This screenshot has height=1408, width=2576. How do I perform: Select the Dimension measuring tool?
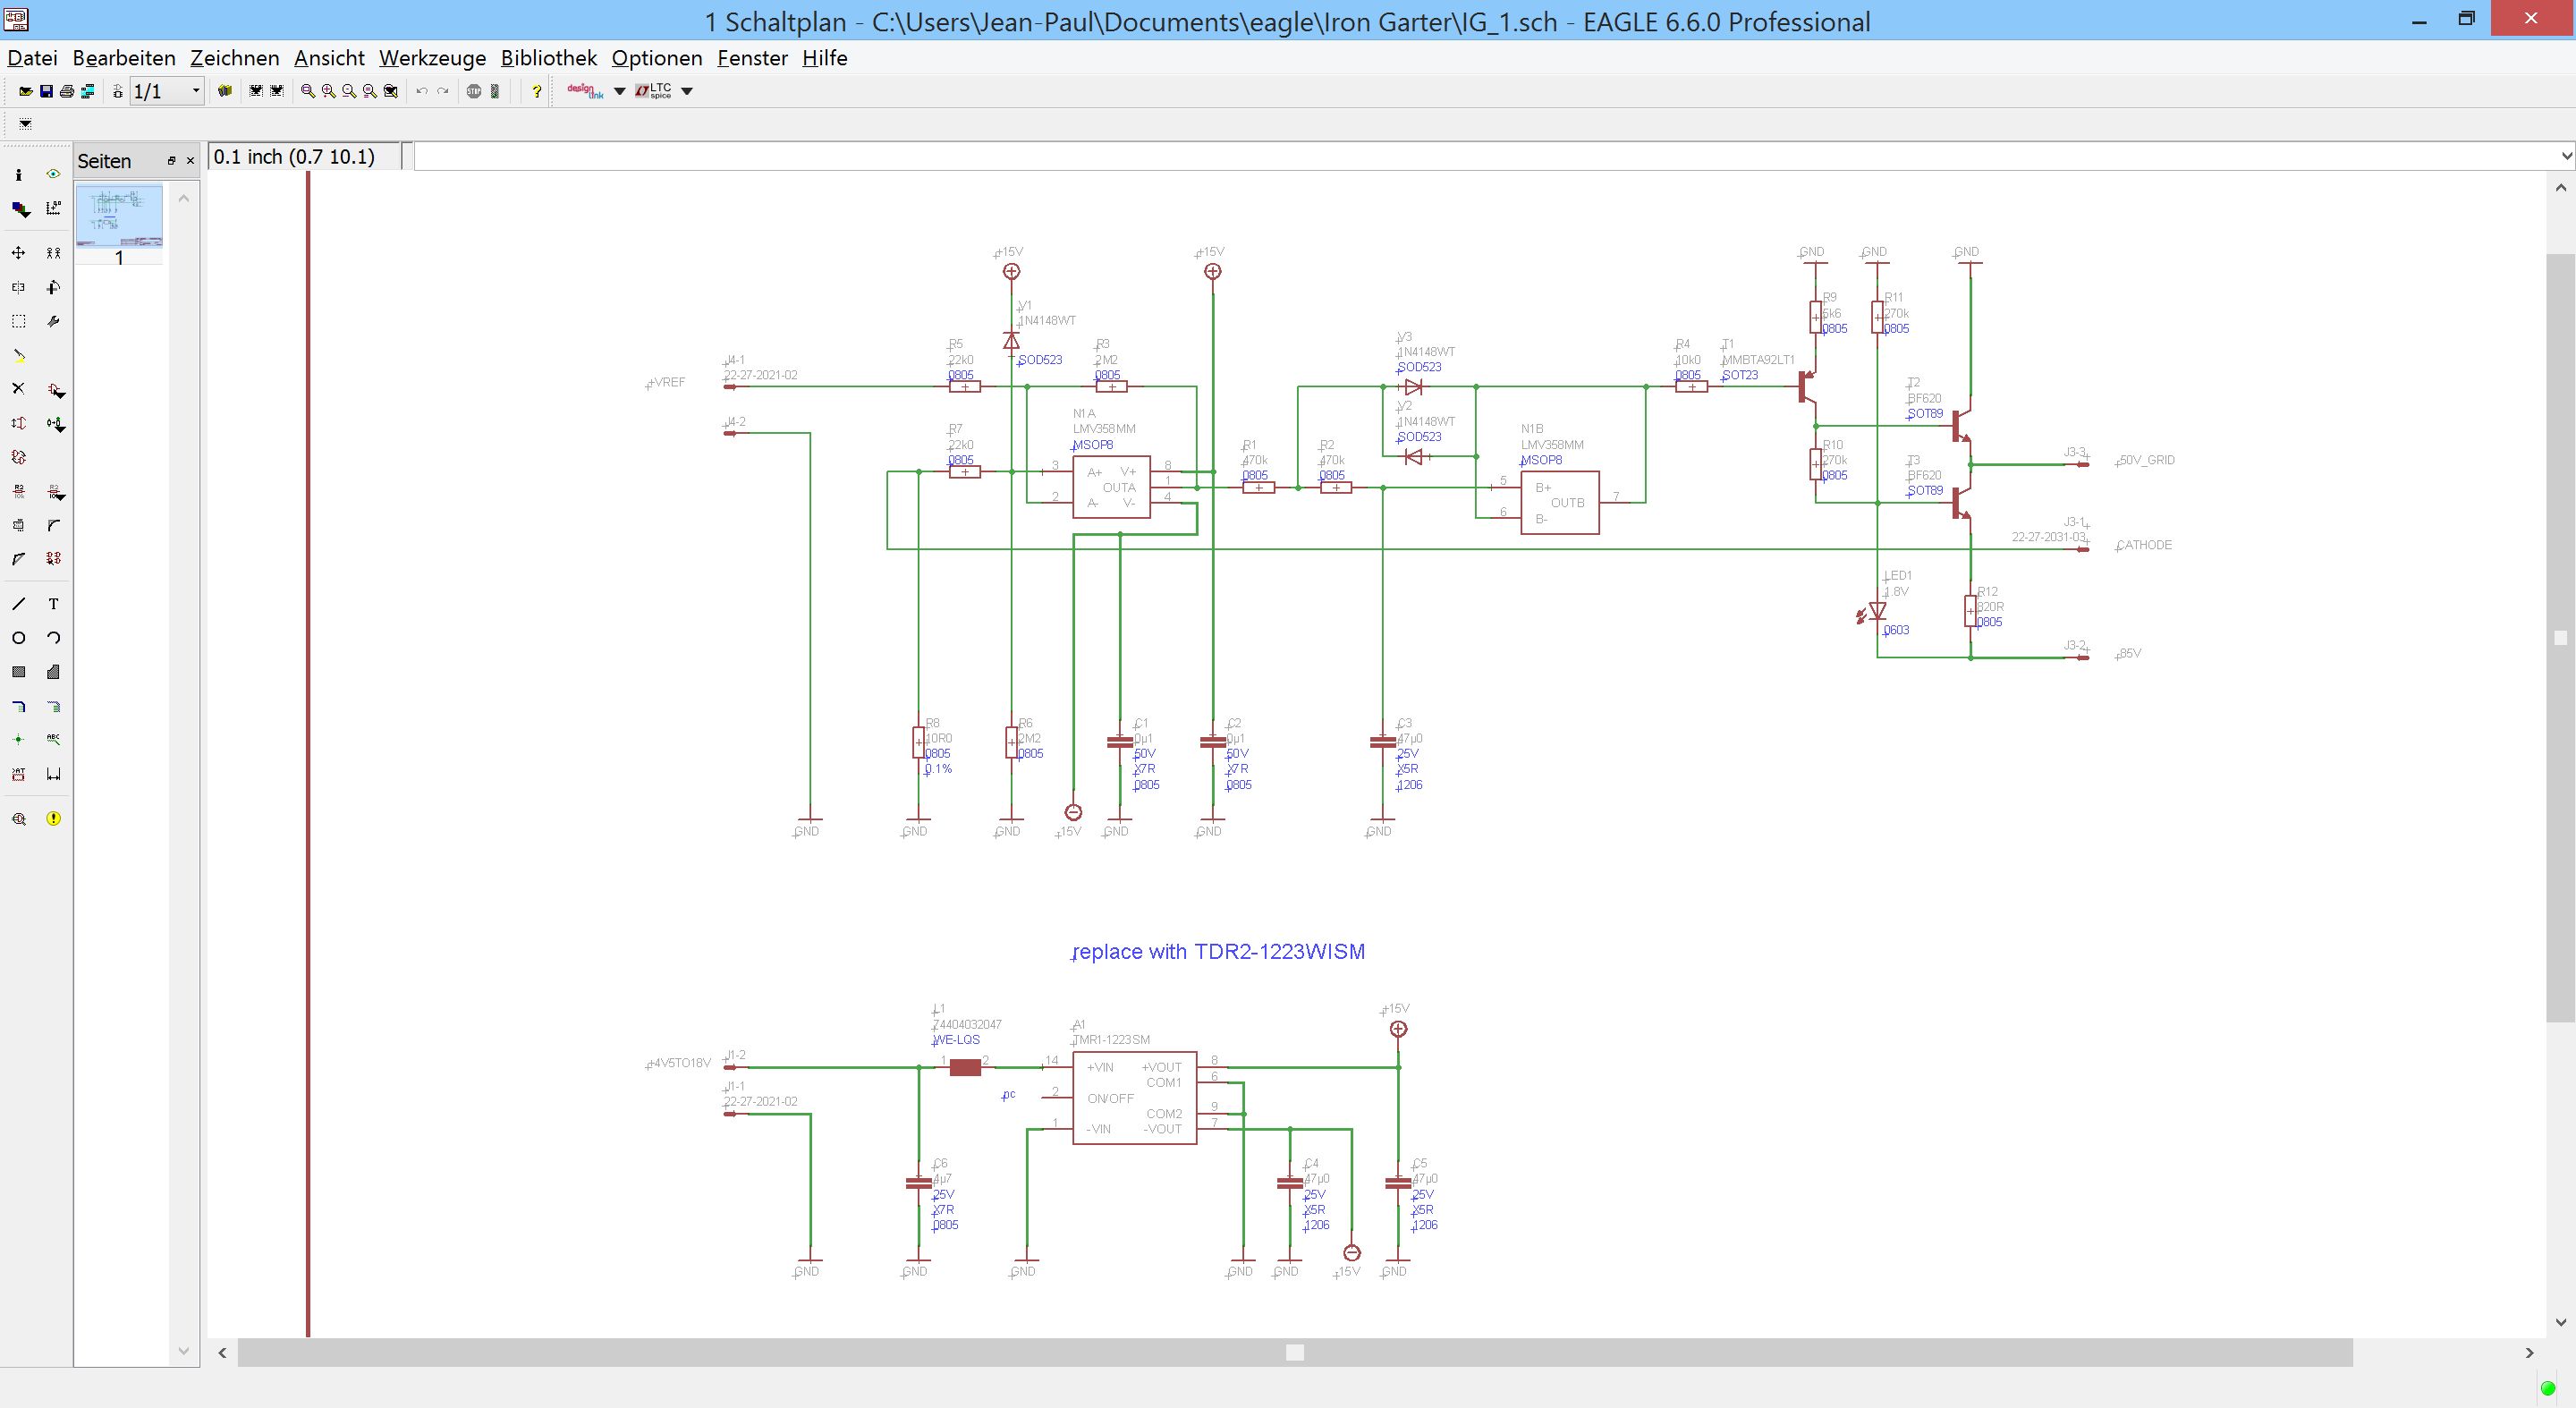pos(54,774)
